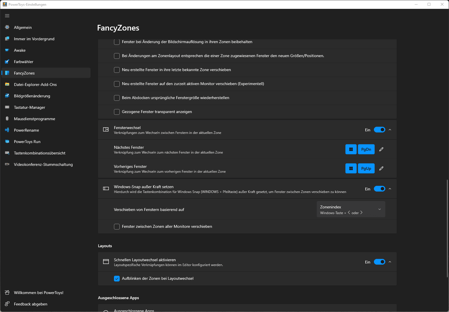Check 'Fenster zwischen Zonen aller Monitore verschieben'

pyautogui.click(x=117, y=227)
